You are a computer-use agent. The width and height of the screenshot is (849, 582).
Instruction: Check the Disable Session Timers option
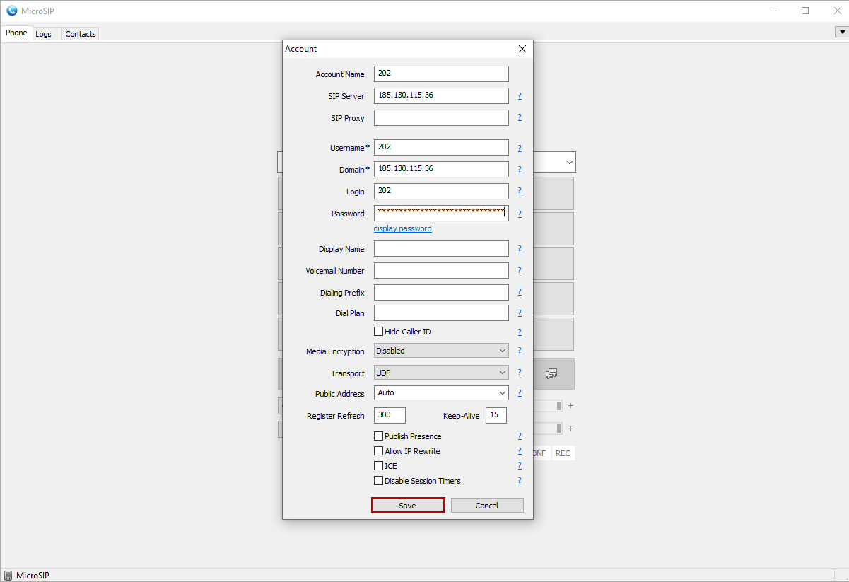click(x=379, y=481)
